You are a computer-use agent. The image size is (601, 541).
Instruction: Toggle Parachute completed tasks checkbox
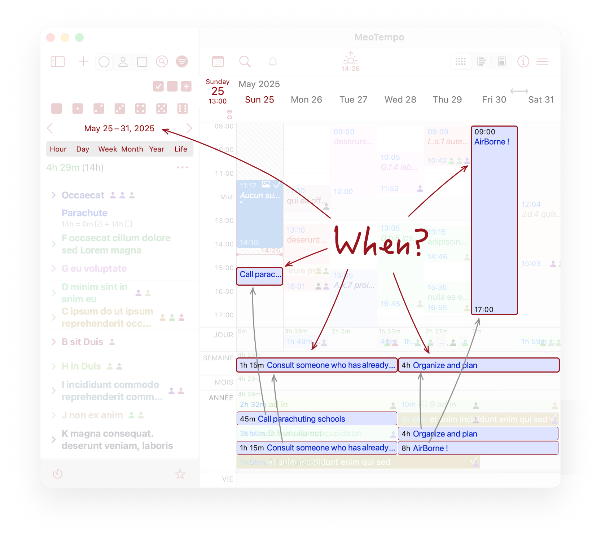coord(98,224)
